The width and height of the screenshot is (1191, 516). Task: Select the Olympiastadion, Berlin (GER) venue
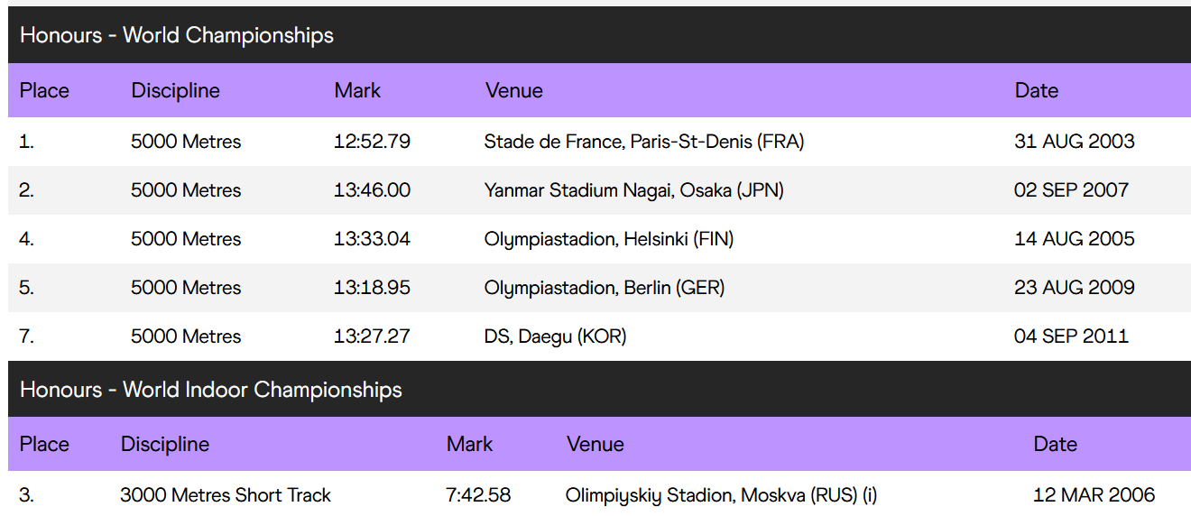click(x=605, y=288)
